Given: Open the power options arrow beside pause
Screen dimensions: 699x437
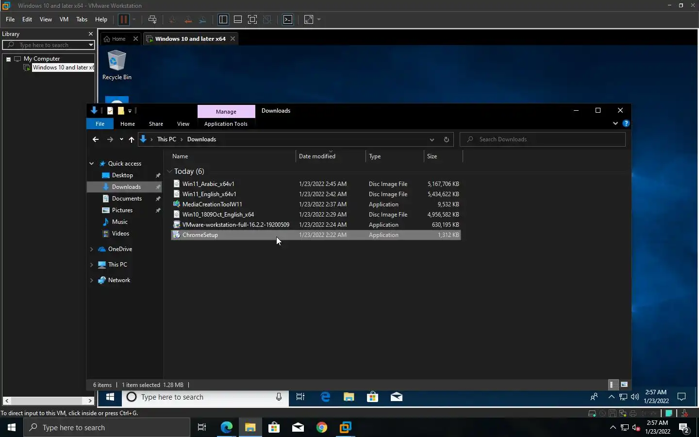Looking at the screenshot, I should click(x=134, y=19).
